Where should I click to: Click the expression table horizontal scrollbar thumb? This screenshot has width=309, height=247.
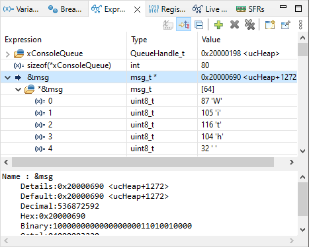point(143,162)
